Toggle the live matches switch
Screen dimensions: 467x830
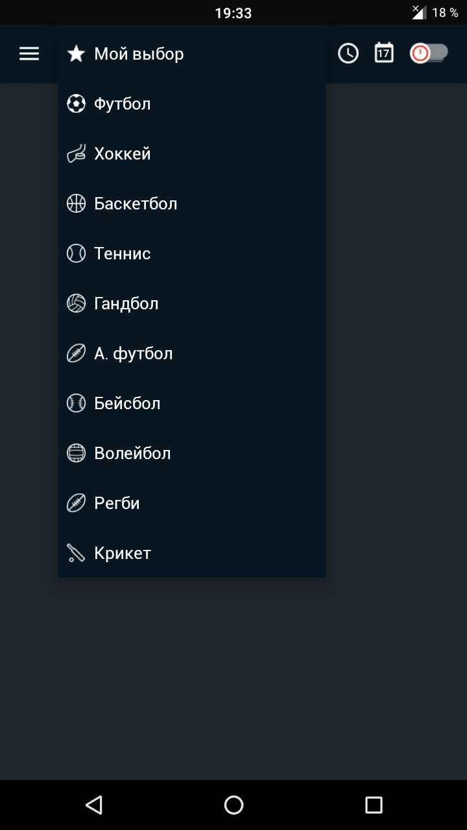[429, 53]
